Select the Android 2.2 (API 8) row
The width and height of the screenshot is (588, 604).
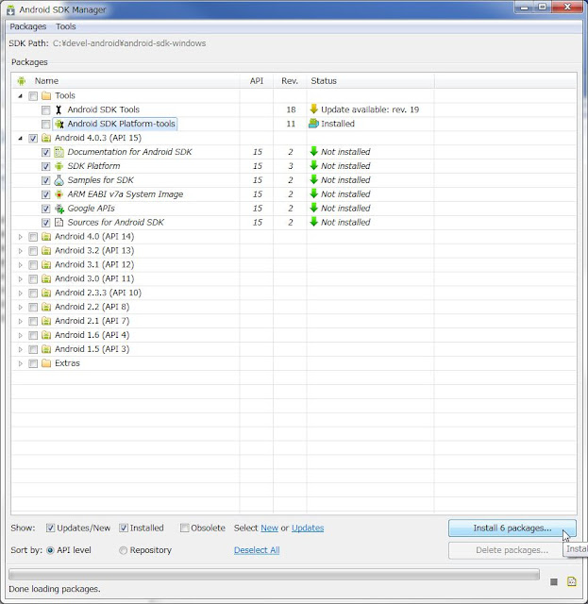294,307
